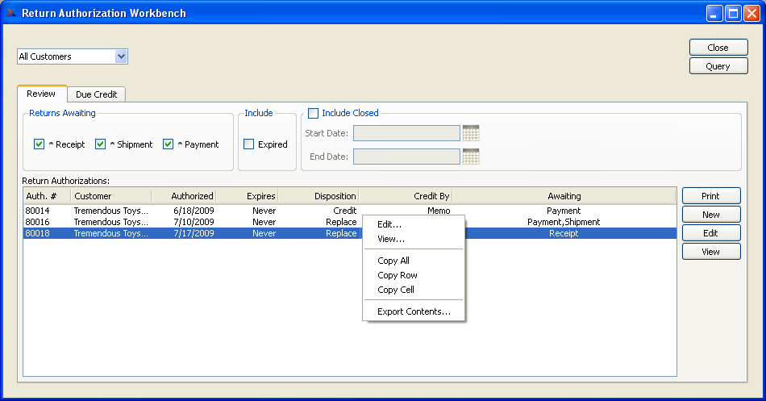Open the End Date calendar picker
The width and height of the screenshot is (766, 401).
[x=471, y=157]
